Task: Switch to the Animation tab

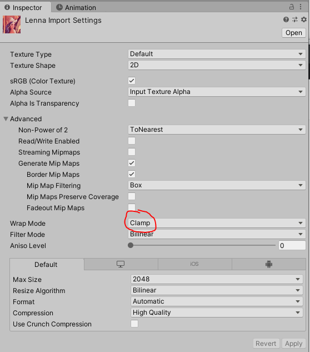Action: click(76, 7)
